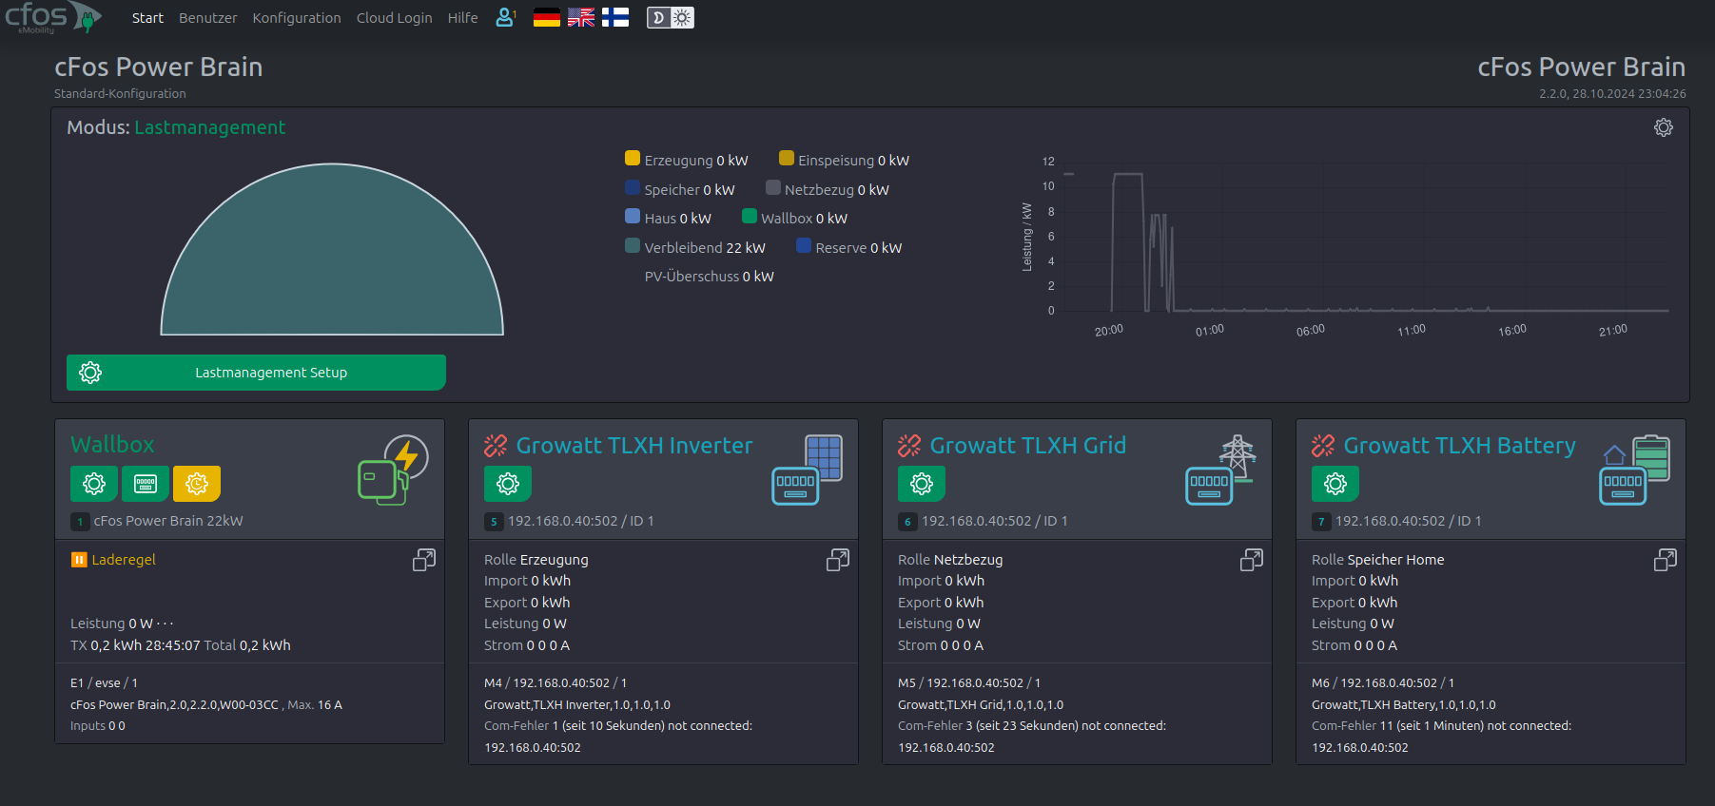Click the power history chart
1715x806 pixels.
1345,245
